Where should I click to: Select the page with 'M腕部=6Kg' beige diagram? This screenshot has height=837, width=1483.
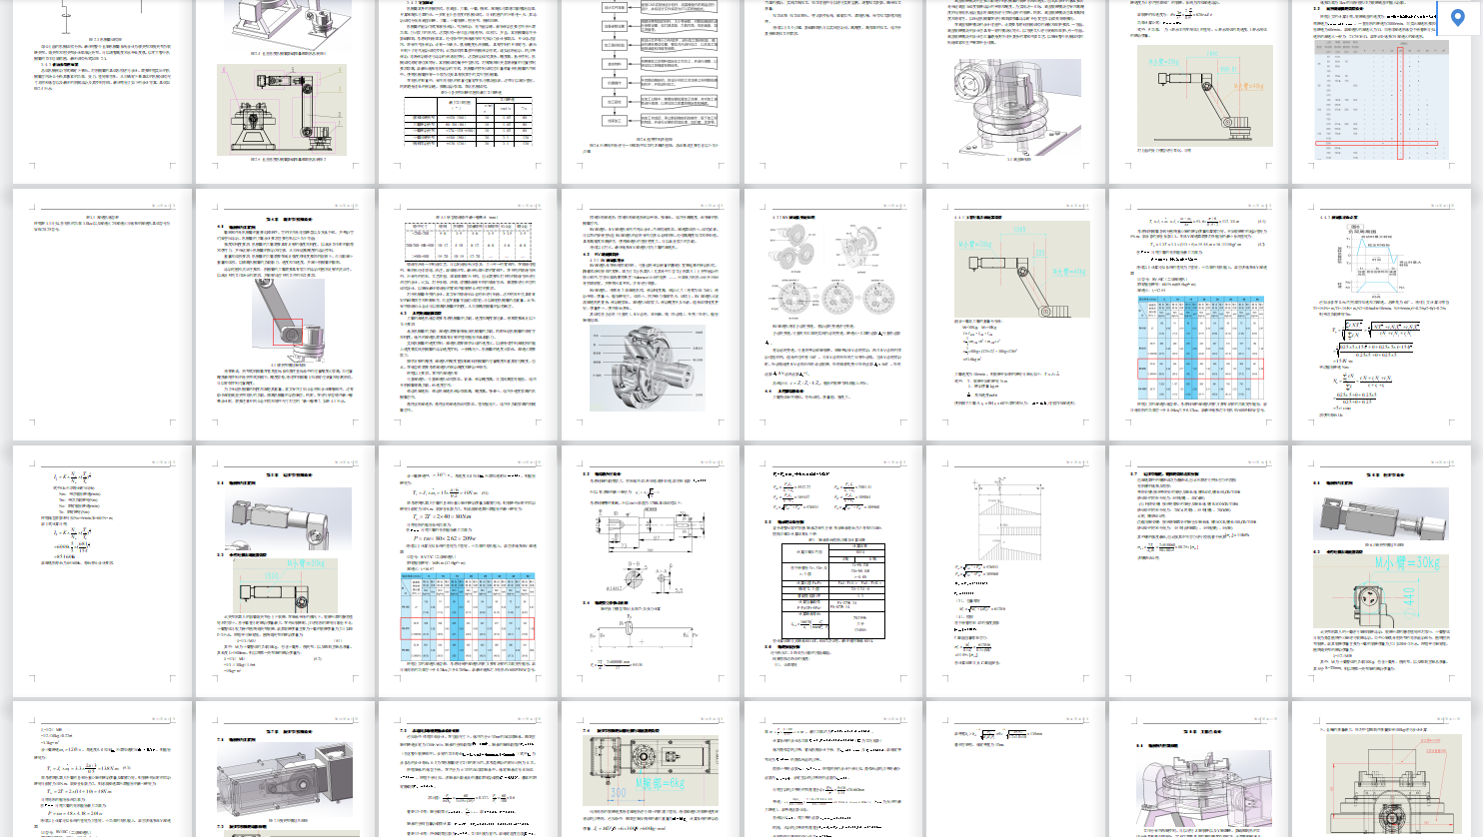point(651,769)
